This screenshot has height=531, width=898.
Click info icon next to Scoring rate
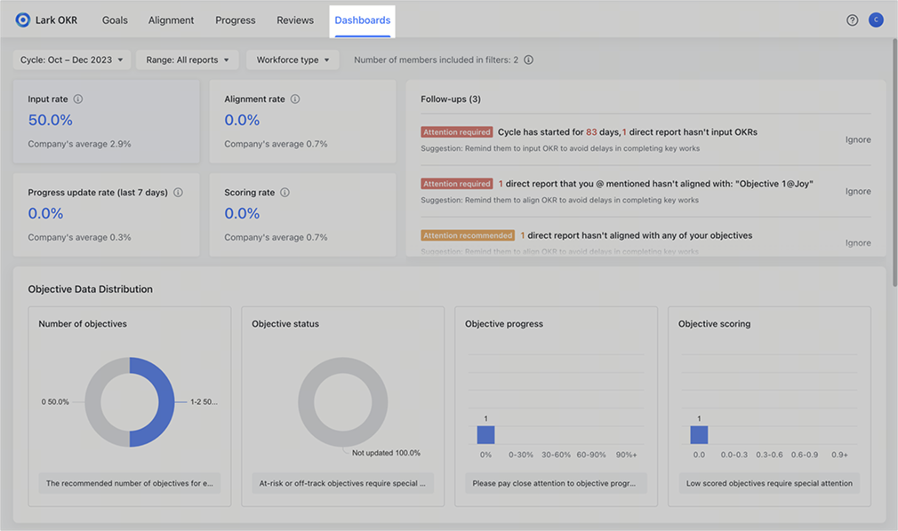coord(285,193)
